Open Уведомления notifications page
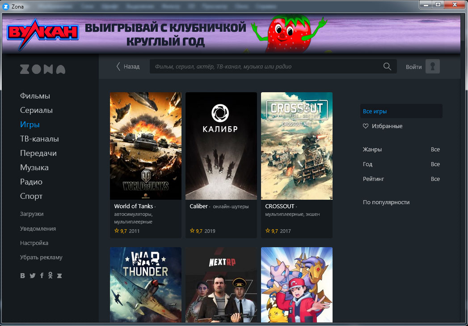This screenshot has height=326, width=468. [x=38, y=228]
